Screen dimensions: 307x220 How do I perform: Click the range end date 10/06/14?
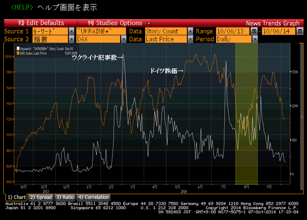point(278,31)
